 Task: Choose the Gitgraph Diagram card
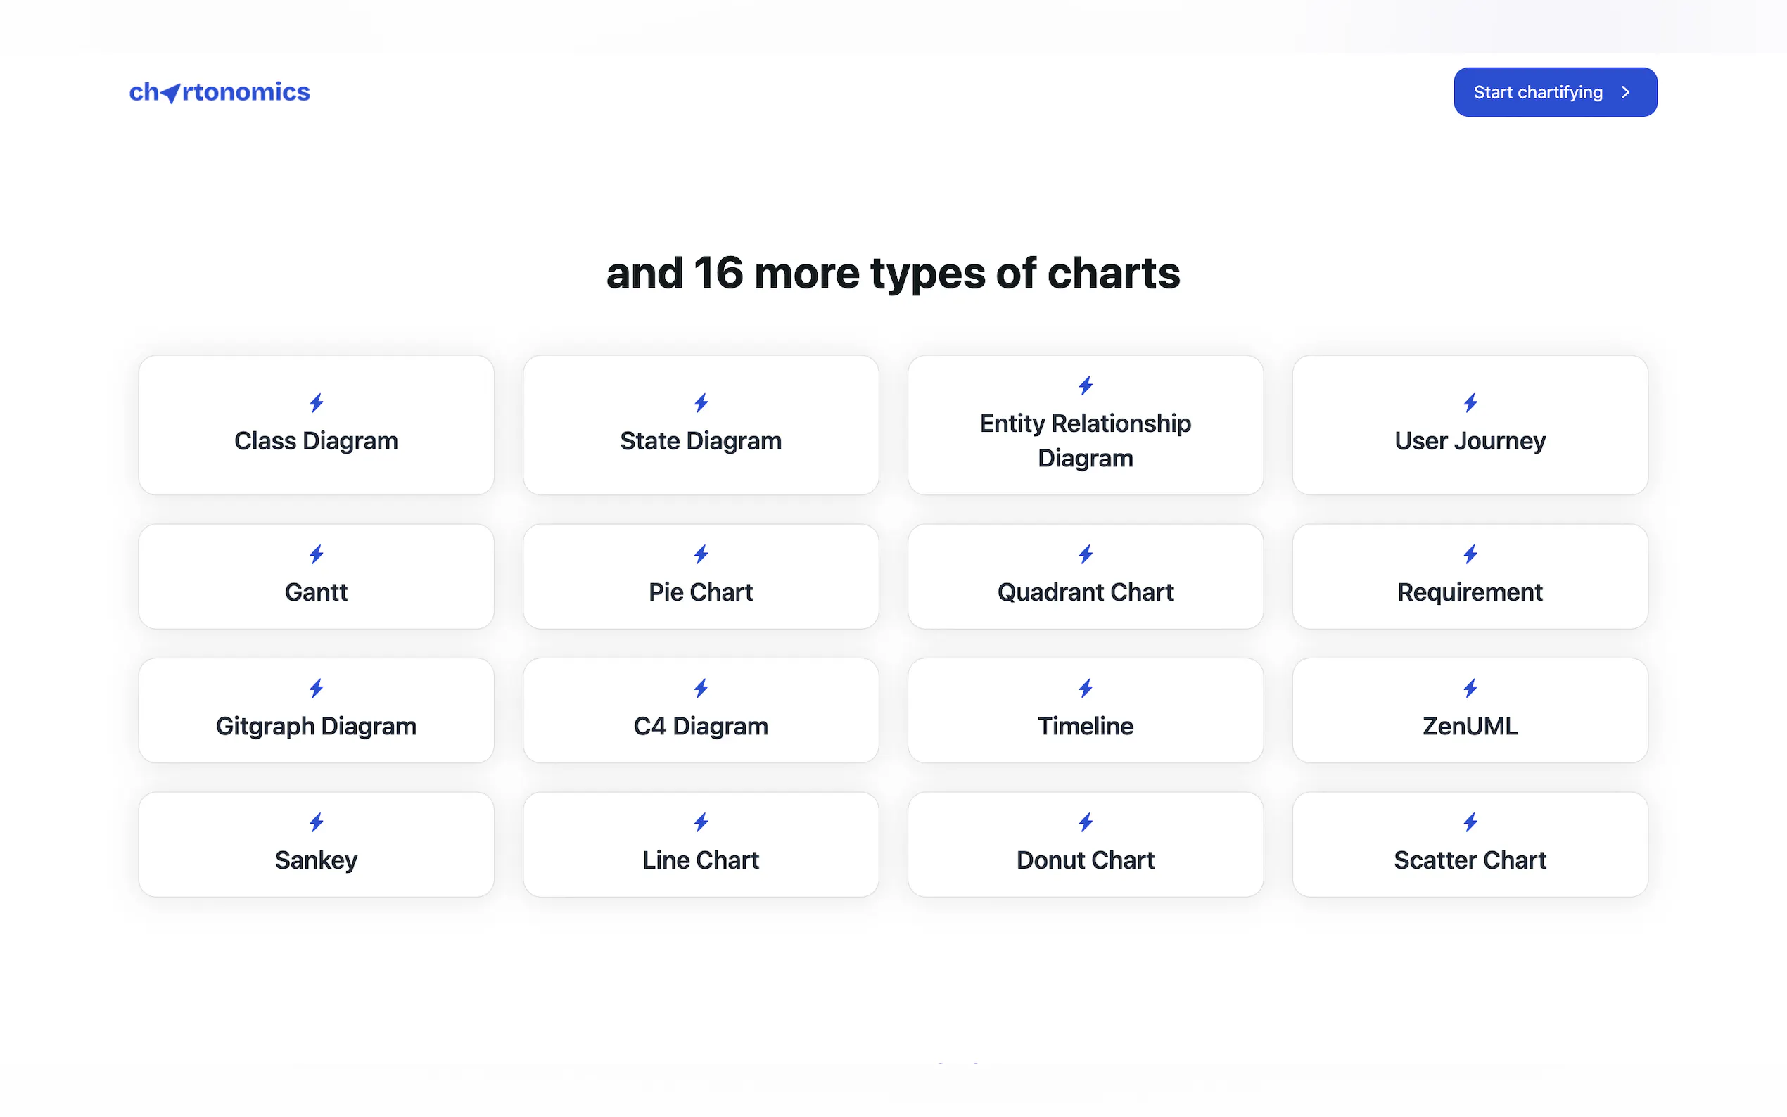click(x=316, y=710)
